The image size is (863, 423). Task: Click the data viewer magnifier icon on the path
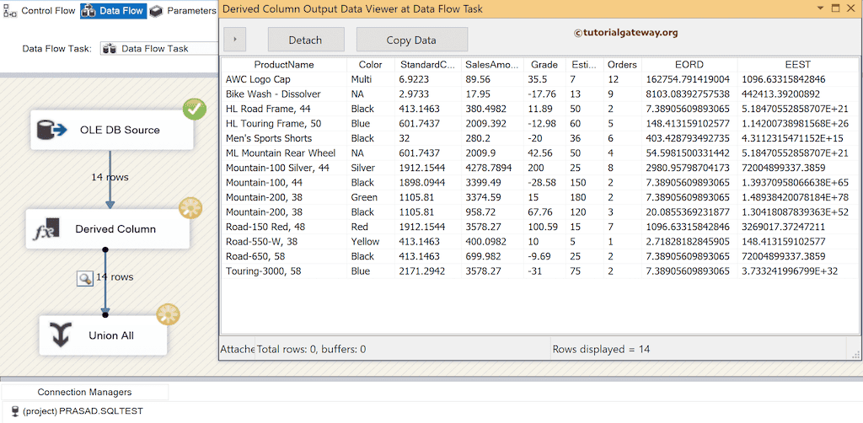click(x=85, y=279)
